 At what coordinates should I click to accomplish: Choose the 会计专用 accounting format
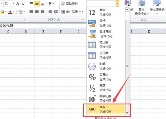pos(106,34)
